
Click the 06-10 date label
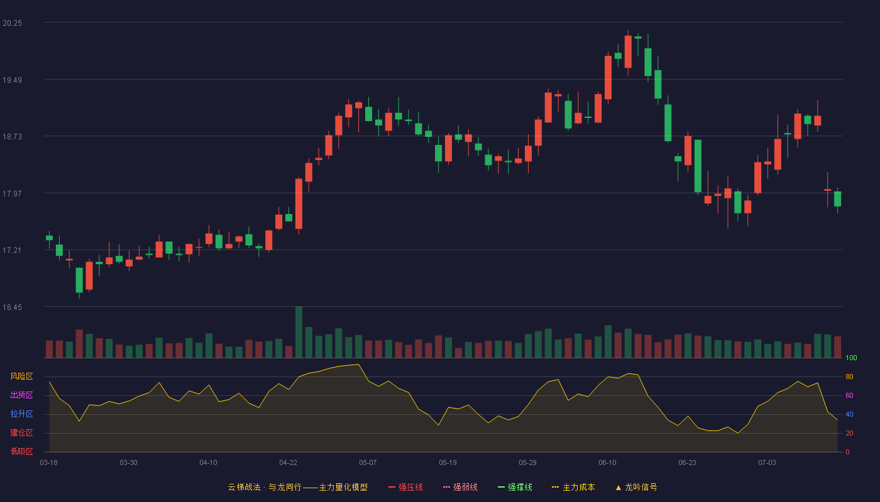[607, 462]
